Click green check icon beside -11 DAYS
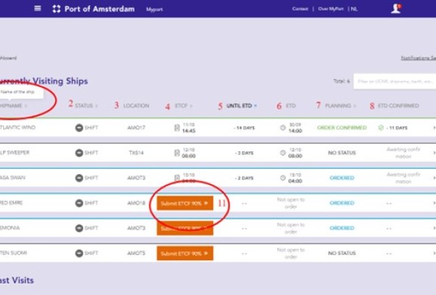 [381, 128]
